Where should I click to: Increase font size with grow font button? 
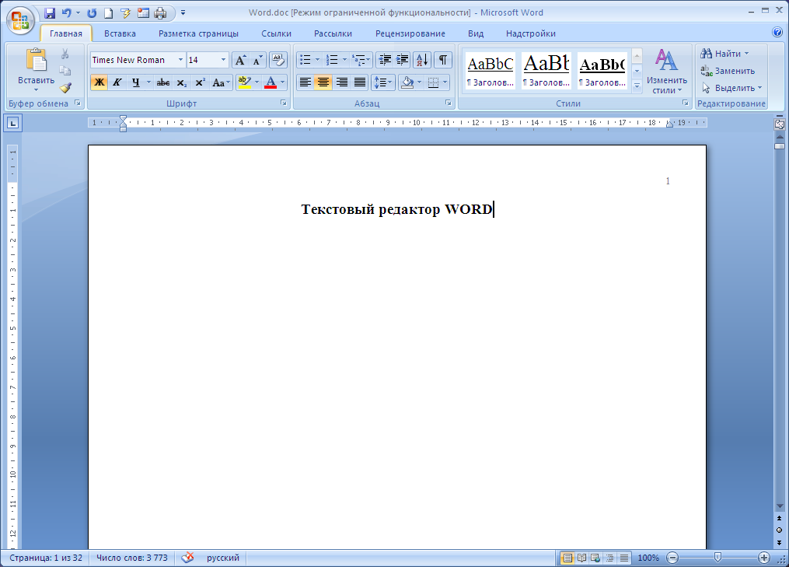(240, 60)
